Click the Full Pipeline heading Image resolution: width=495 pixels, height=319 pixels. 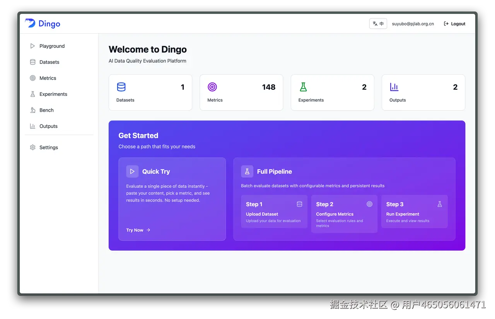coord(275,171)
